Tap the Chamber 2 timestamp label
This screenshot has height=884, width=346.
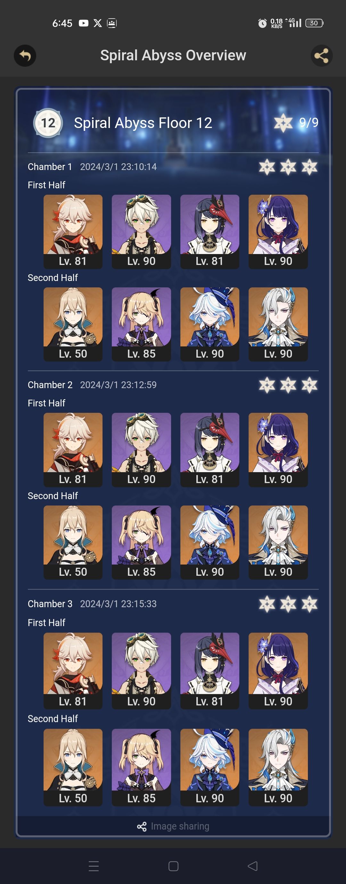coord(118,385)
